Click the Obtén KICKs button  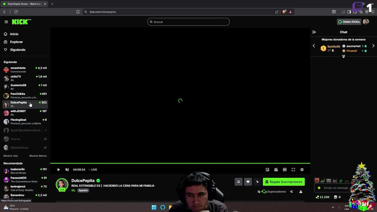tap(349, 22)
